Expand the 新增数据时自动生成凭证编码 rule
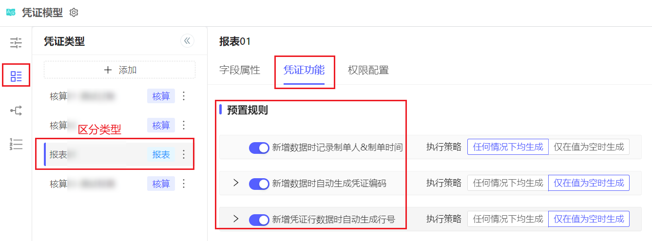Screen dimensions: 652x241 point(236,183)
